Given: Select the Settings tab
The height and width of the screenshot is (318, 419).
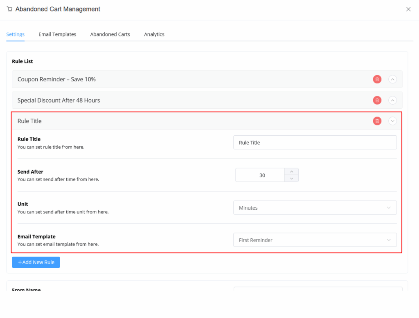Looking at the screenshot, I should [15, 34].
